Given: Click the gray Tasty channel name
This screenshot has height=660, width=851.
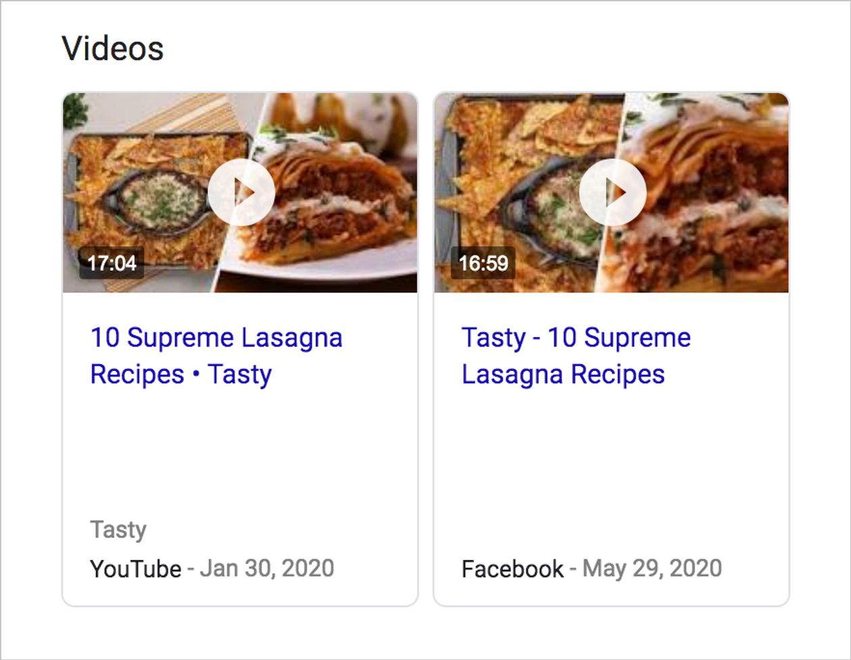Looking at the screenshot, I should tap(118, 530).
